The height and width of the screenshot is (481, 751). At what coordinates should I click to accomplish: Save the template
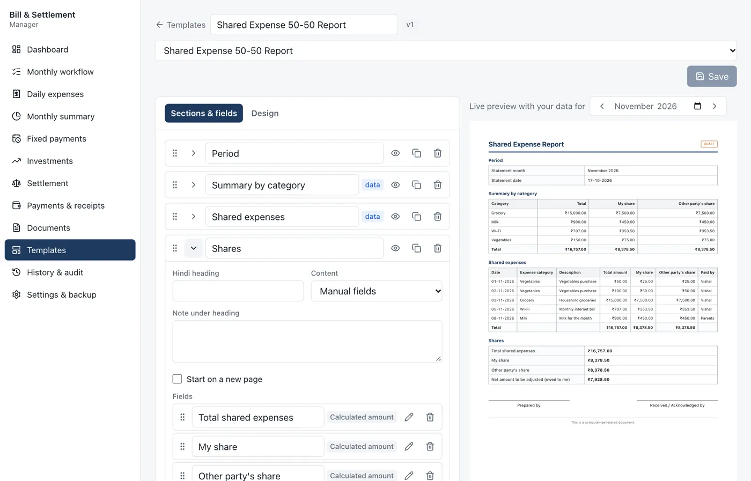pos(712,77)
